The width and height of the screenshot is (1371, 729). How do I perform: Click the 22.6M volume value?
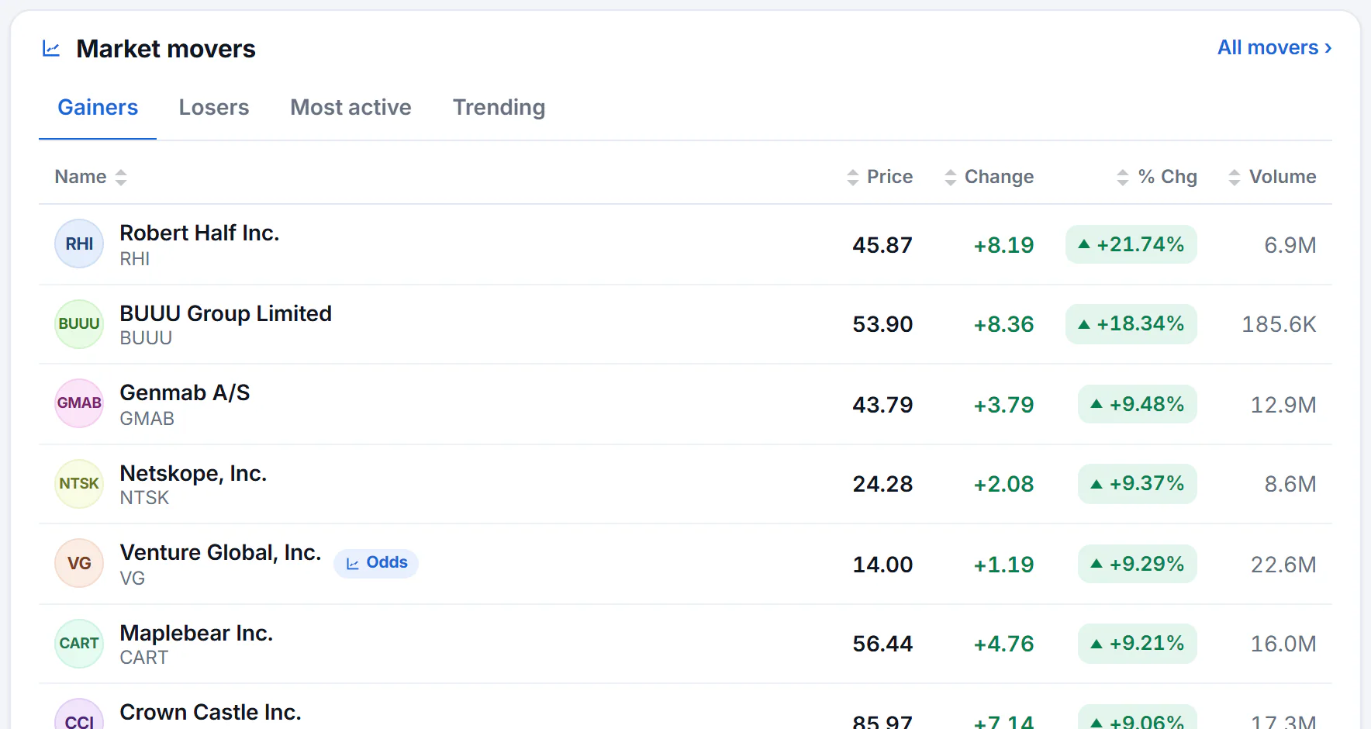click(1283, 565)
